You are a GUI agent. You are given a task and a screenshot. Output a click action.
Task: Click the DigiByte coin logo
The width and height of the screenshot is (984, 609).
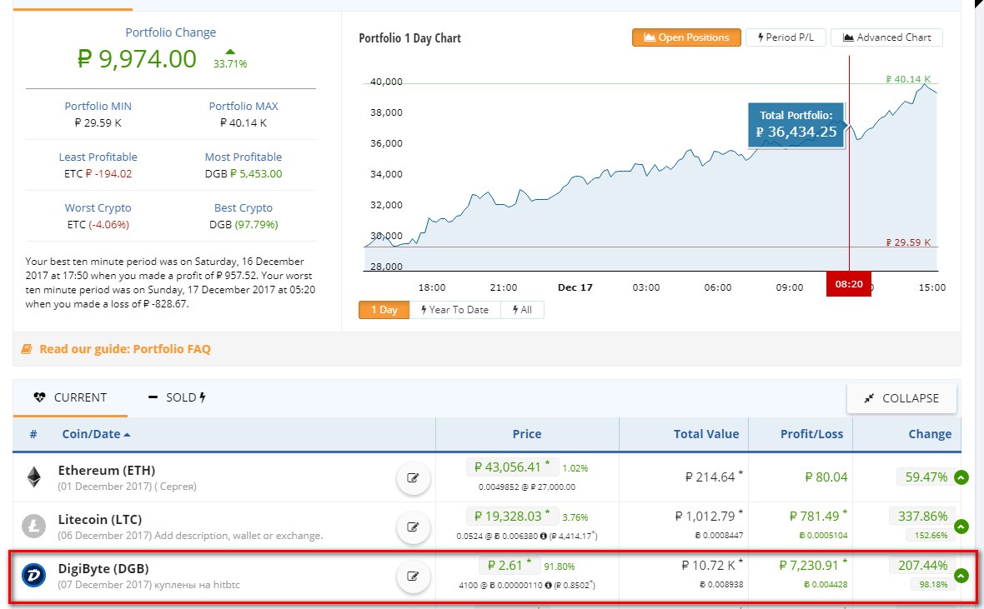pyautogui.click(x=34, y=575)
